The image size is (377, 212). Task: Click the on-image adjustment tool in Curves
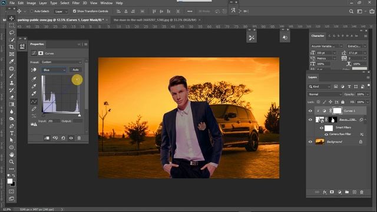pos(34,69)
